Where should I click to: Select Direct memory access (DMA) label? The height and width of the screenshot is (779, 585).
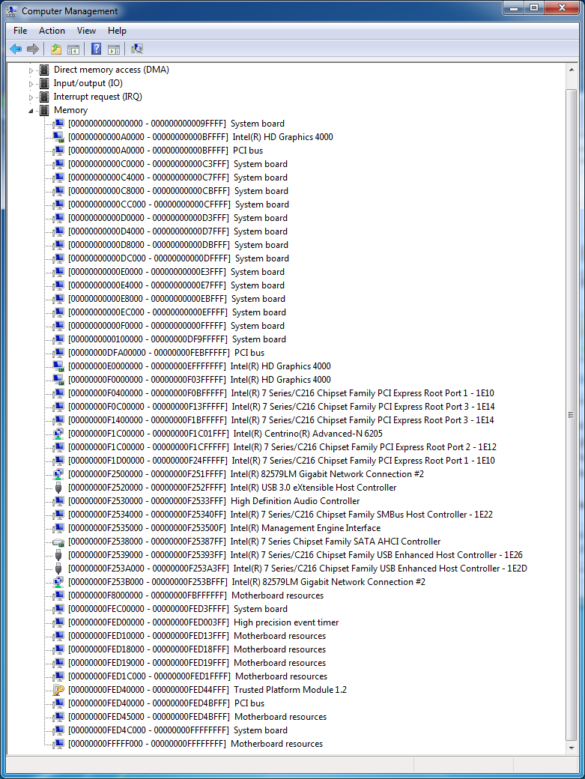(x=112, y=70)
